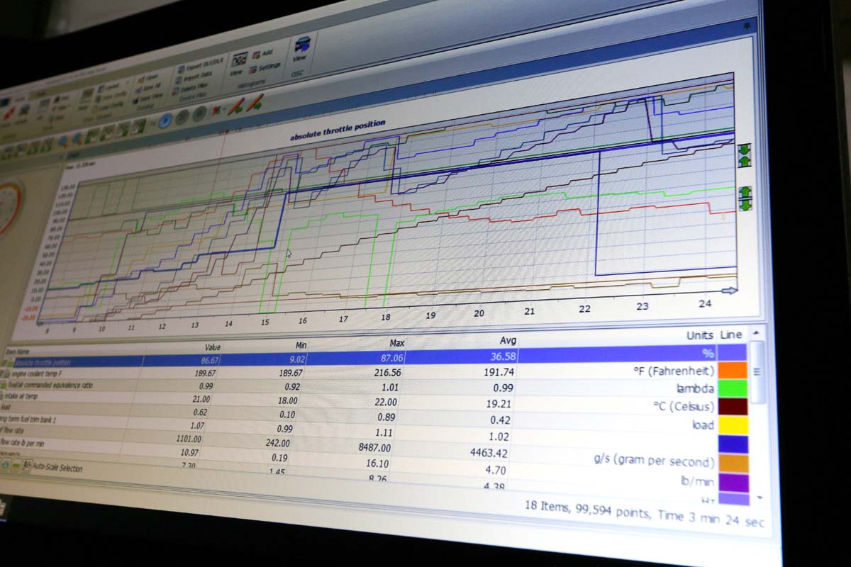This screenshot has height=567, width=851.
Task: Click the rightmost pencil marker icon
Action: (x=255, y=103)
